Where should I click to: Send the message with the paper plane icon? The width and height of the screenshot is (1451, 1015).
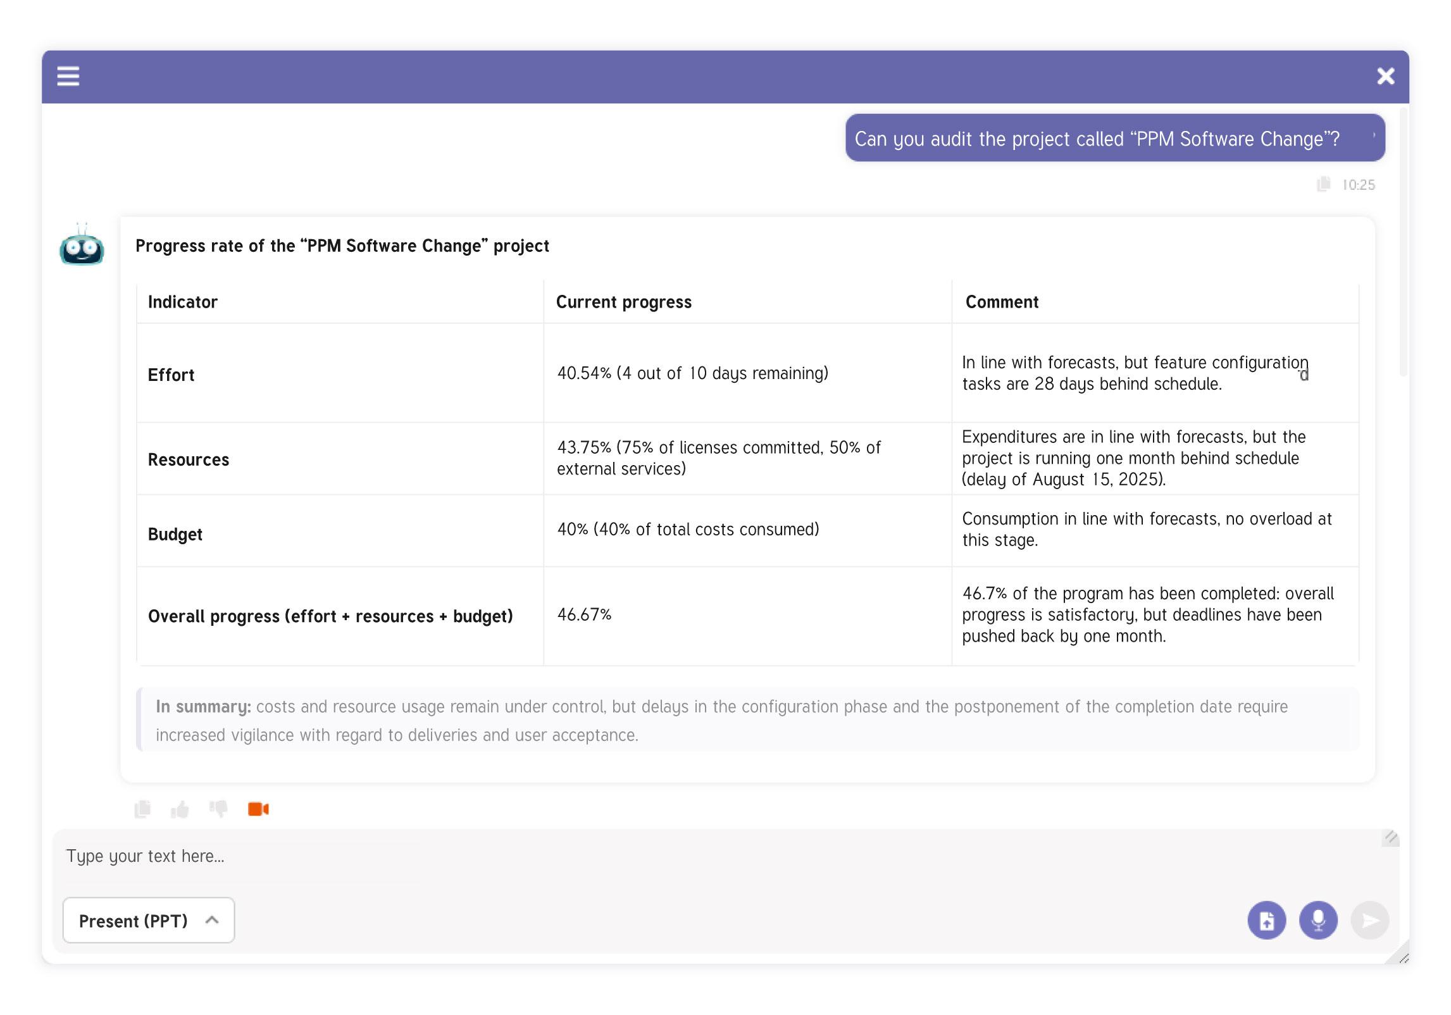coord(1371,921)
